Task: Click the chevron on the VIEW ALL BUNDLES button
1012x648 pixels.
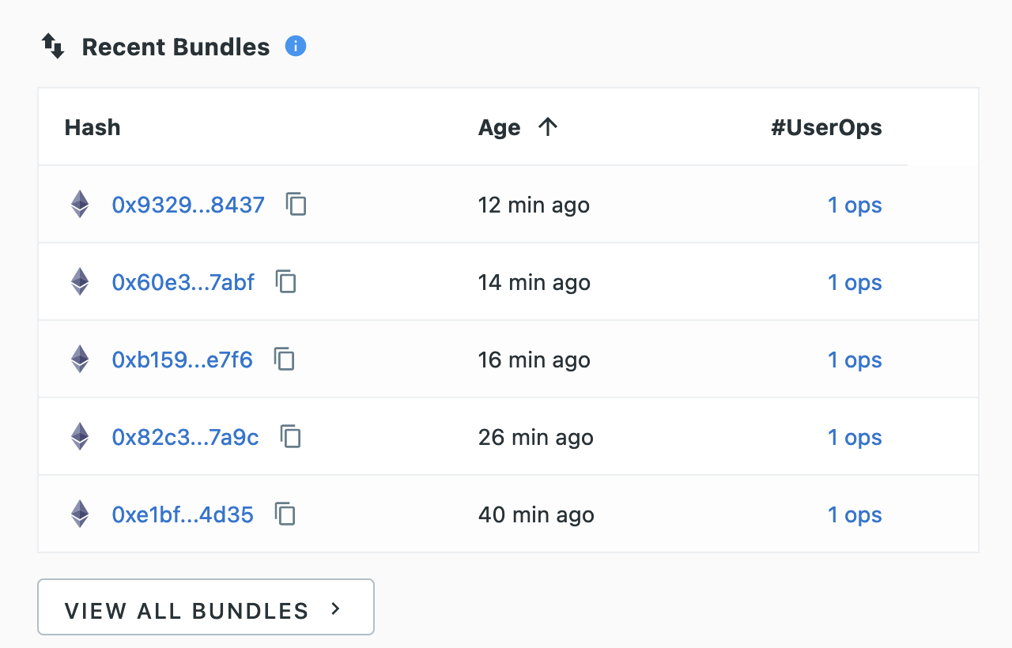Action: point(335,609)
